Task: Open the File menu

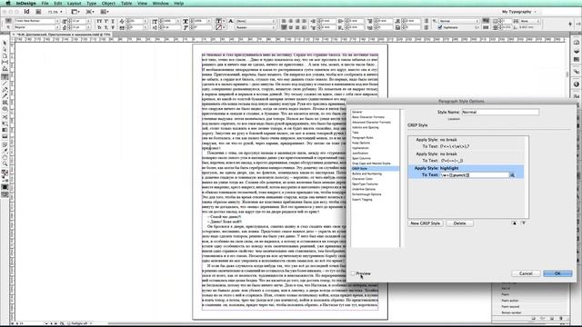Action: click(x=45, y=4)
